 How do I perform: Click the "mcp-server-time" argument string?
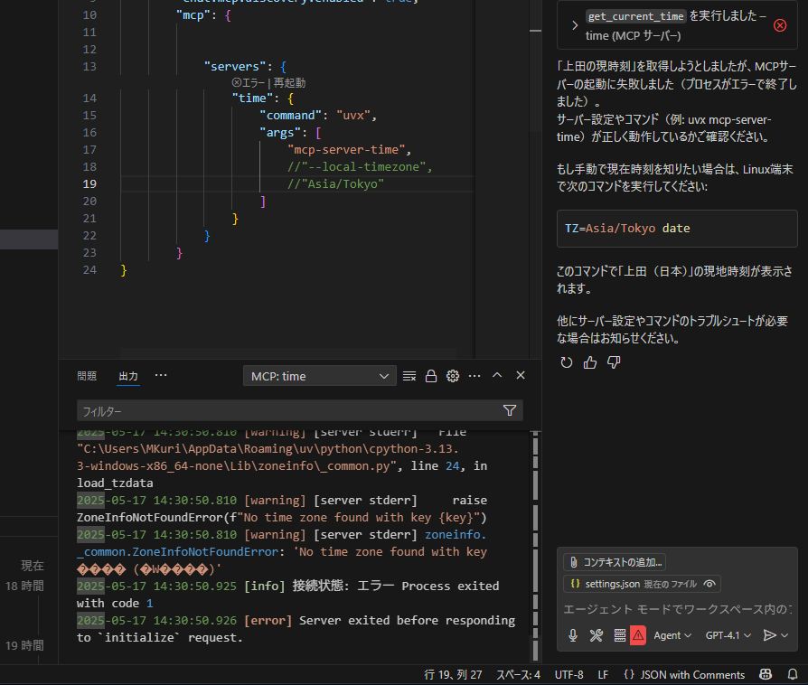tap(350, 150)
